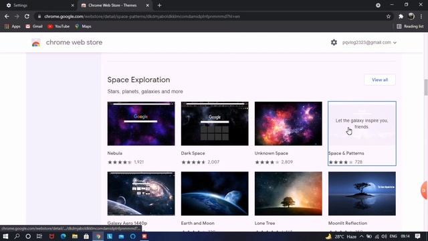
Task: Reload the page with the refresh icon
Action: 27,16
